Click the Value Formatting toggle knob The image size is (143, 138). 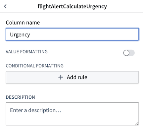pyautogui.click(x=126, y=53)
